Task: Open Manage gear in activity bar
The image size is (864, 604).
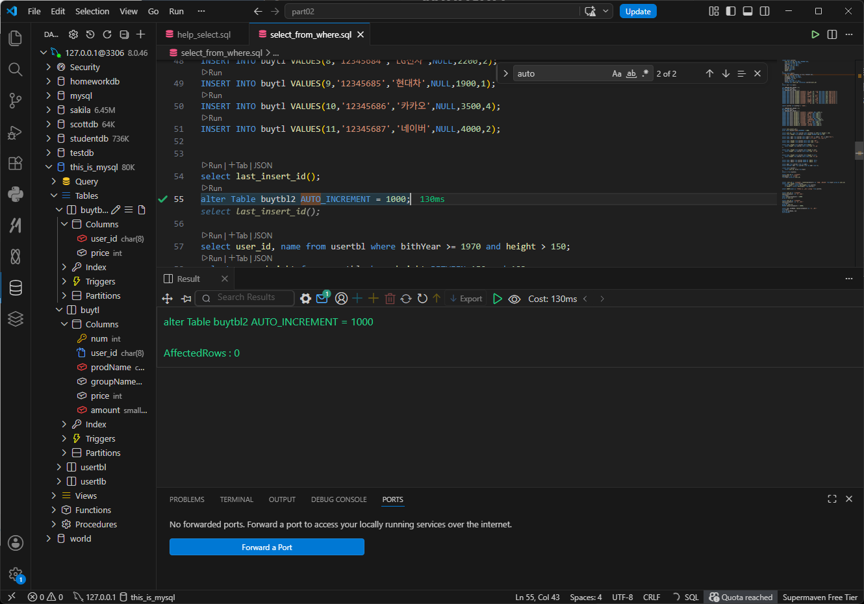Action: (x=16, y=574)
